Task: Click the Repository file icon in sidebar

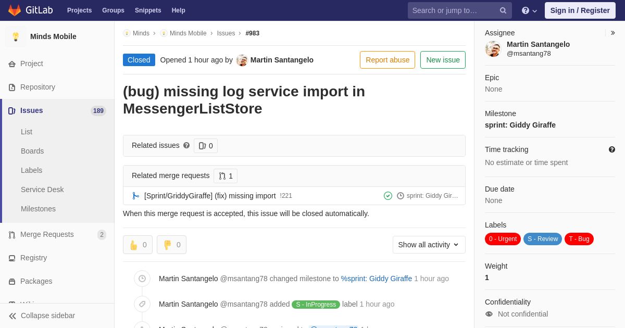Action: 12,87
